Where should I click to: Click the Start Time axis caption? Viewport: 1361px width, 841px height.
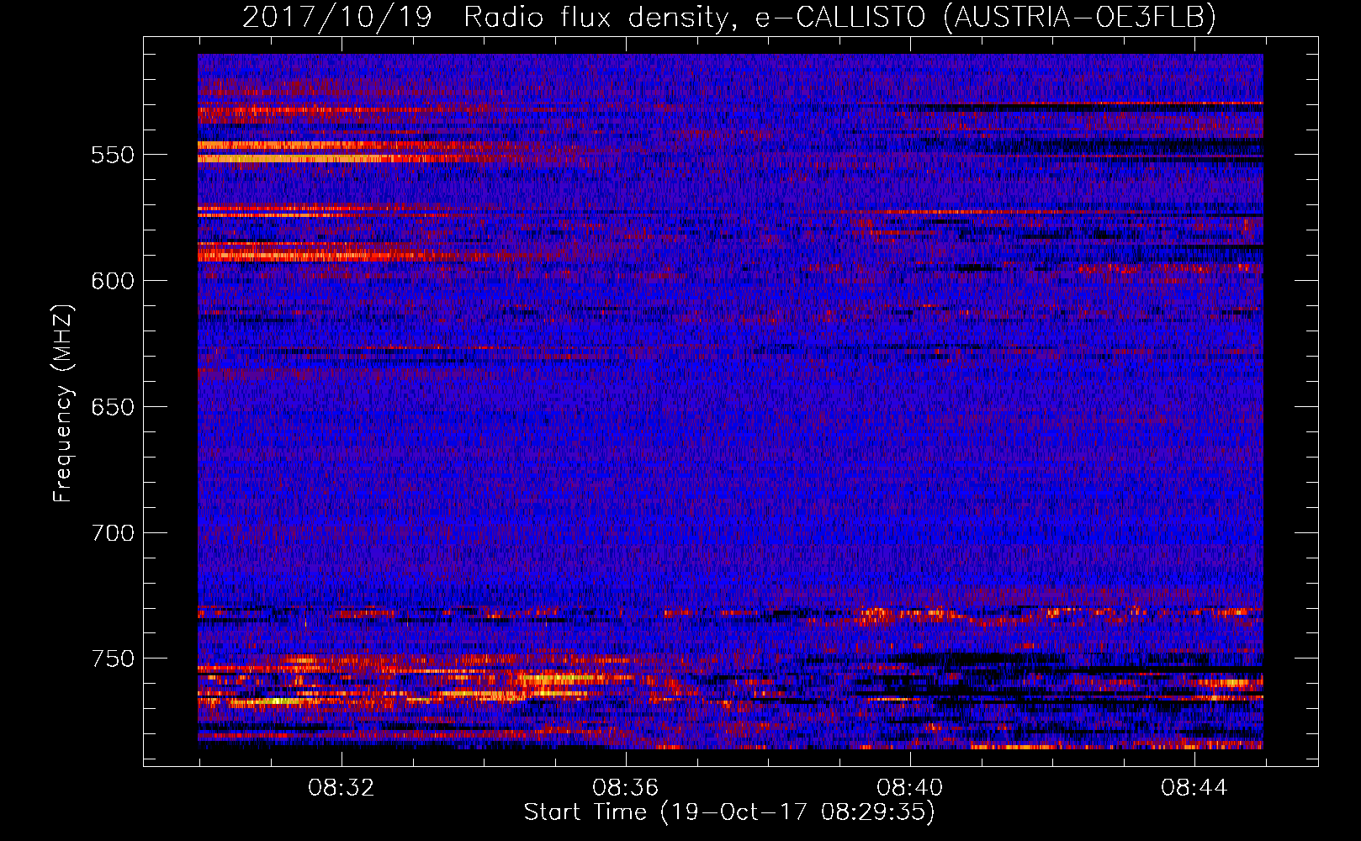click(x=729, y=812)
